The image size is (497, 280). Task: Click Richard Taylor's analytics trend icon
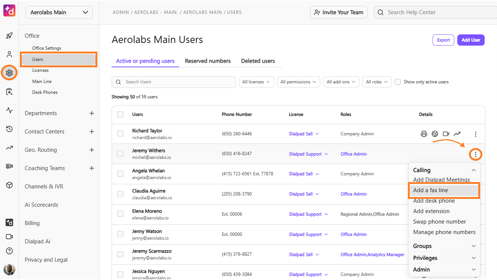pos(457,134)
